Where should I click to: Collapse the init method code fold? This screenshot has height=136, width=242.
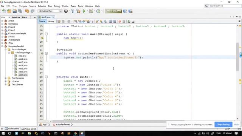point(46,77)
